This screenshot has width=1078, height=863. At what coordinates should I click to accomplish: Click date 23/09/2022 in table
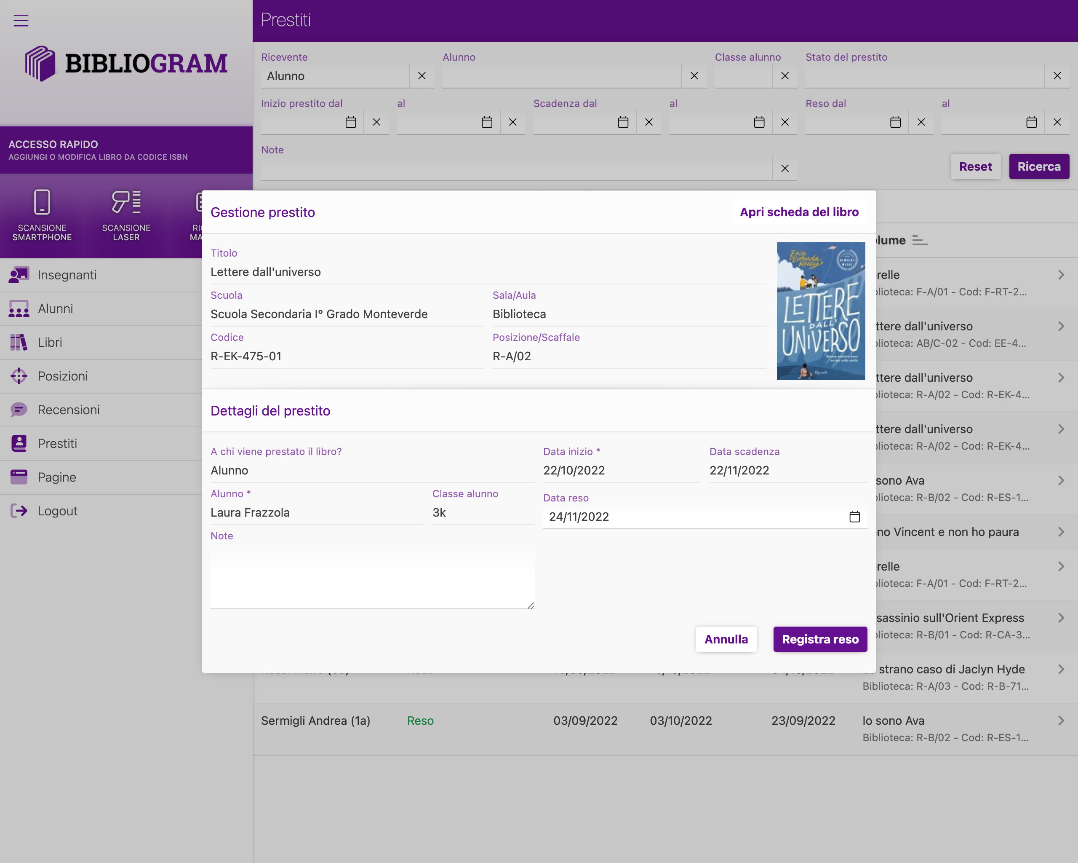click(803, 721)
